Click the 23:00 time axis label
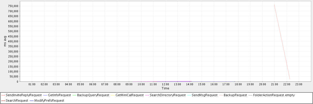This screenshot has width=313, height=104. click(x=299, y=84)
